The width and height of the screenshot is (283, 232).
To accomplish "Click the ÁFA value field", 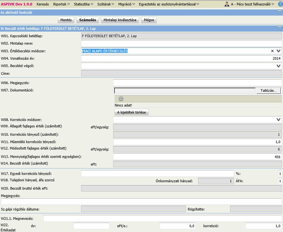I will (x=280, y=181).
